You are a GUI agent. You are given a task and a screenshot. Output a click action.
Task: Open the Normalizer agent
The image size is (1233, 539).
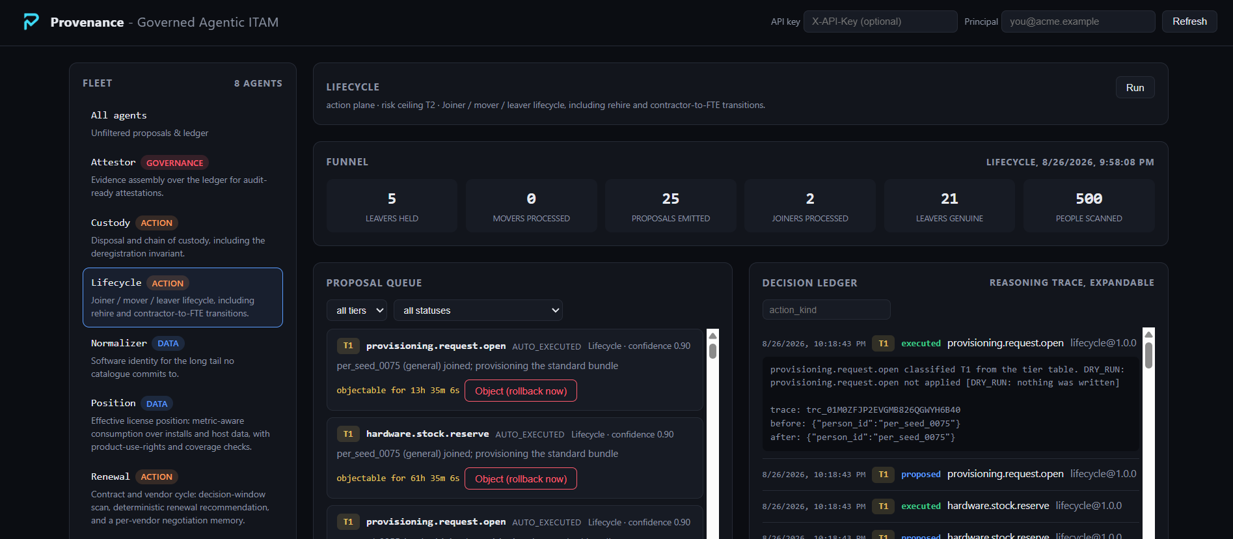click(182, 358)
